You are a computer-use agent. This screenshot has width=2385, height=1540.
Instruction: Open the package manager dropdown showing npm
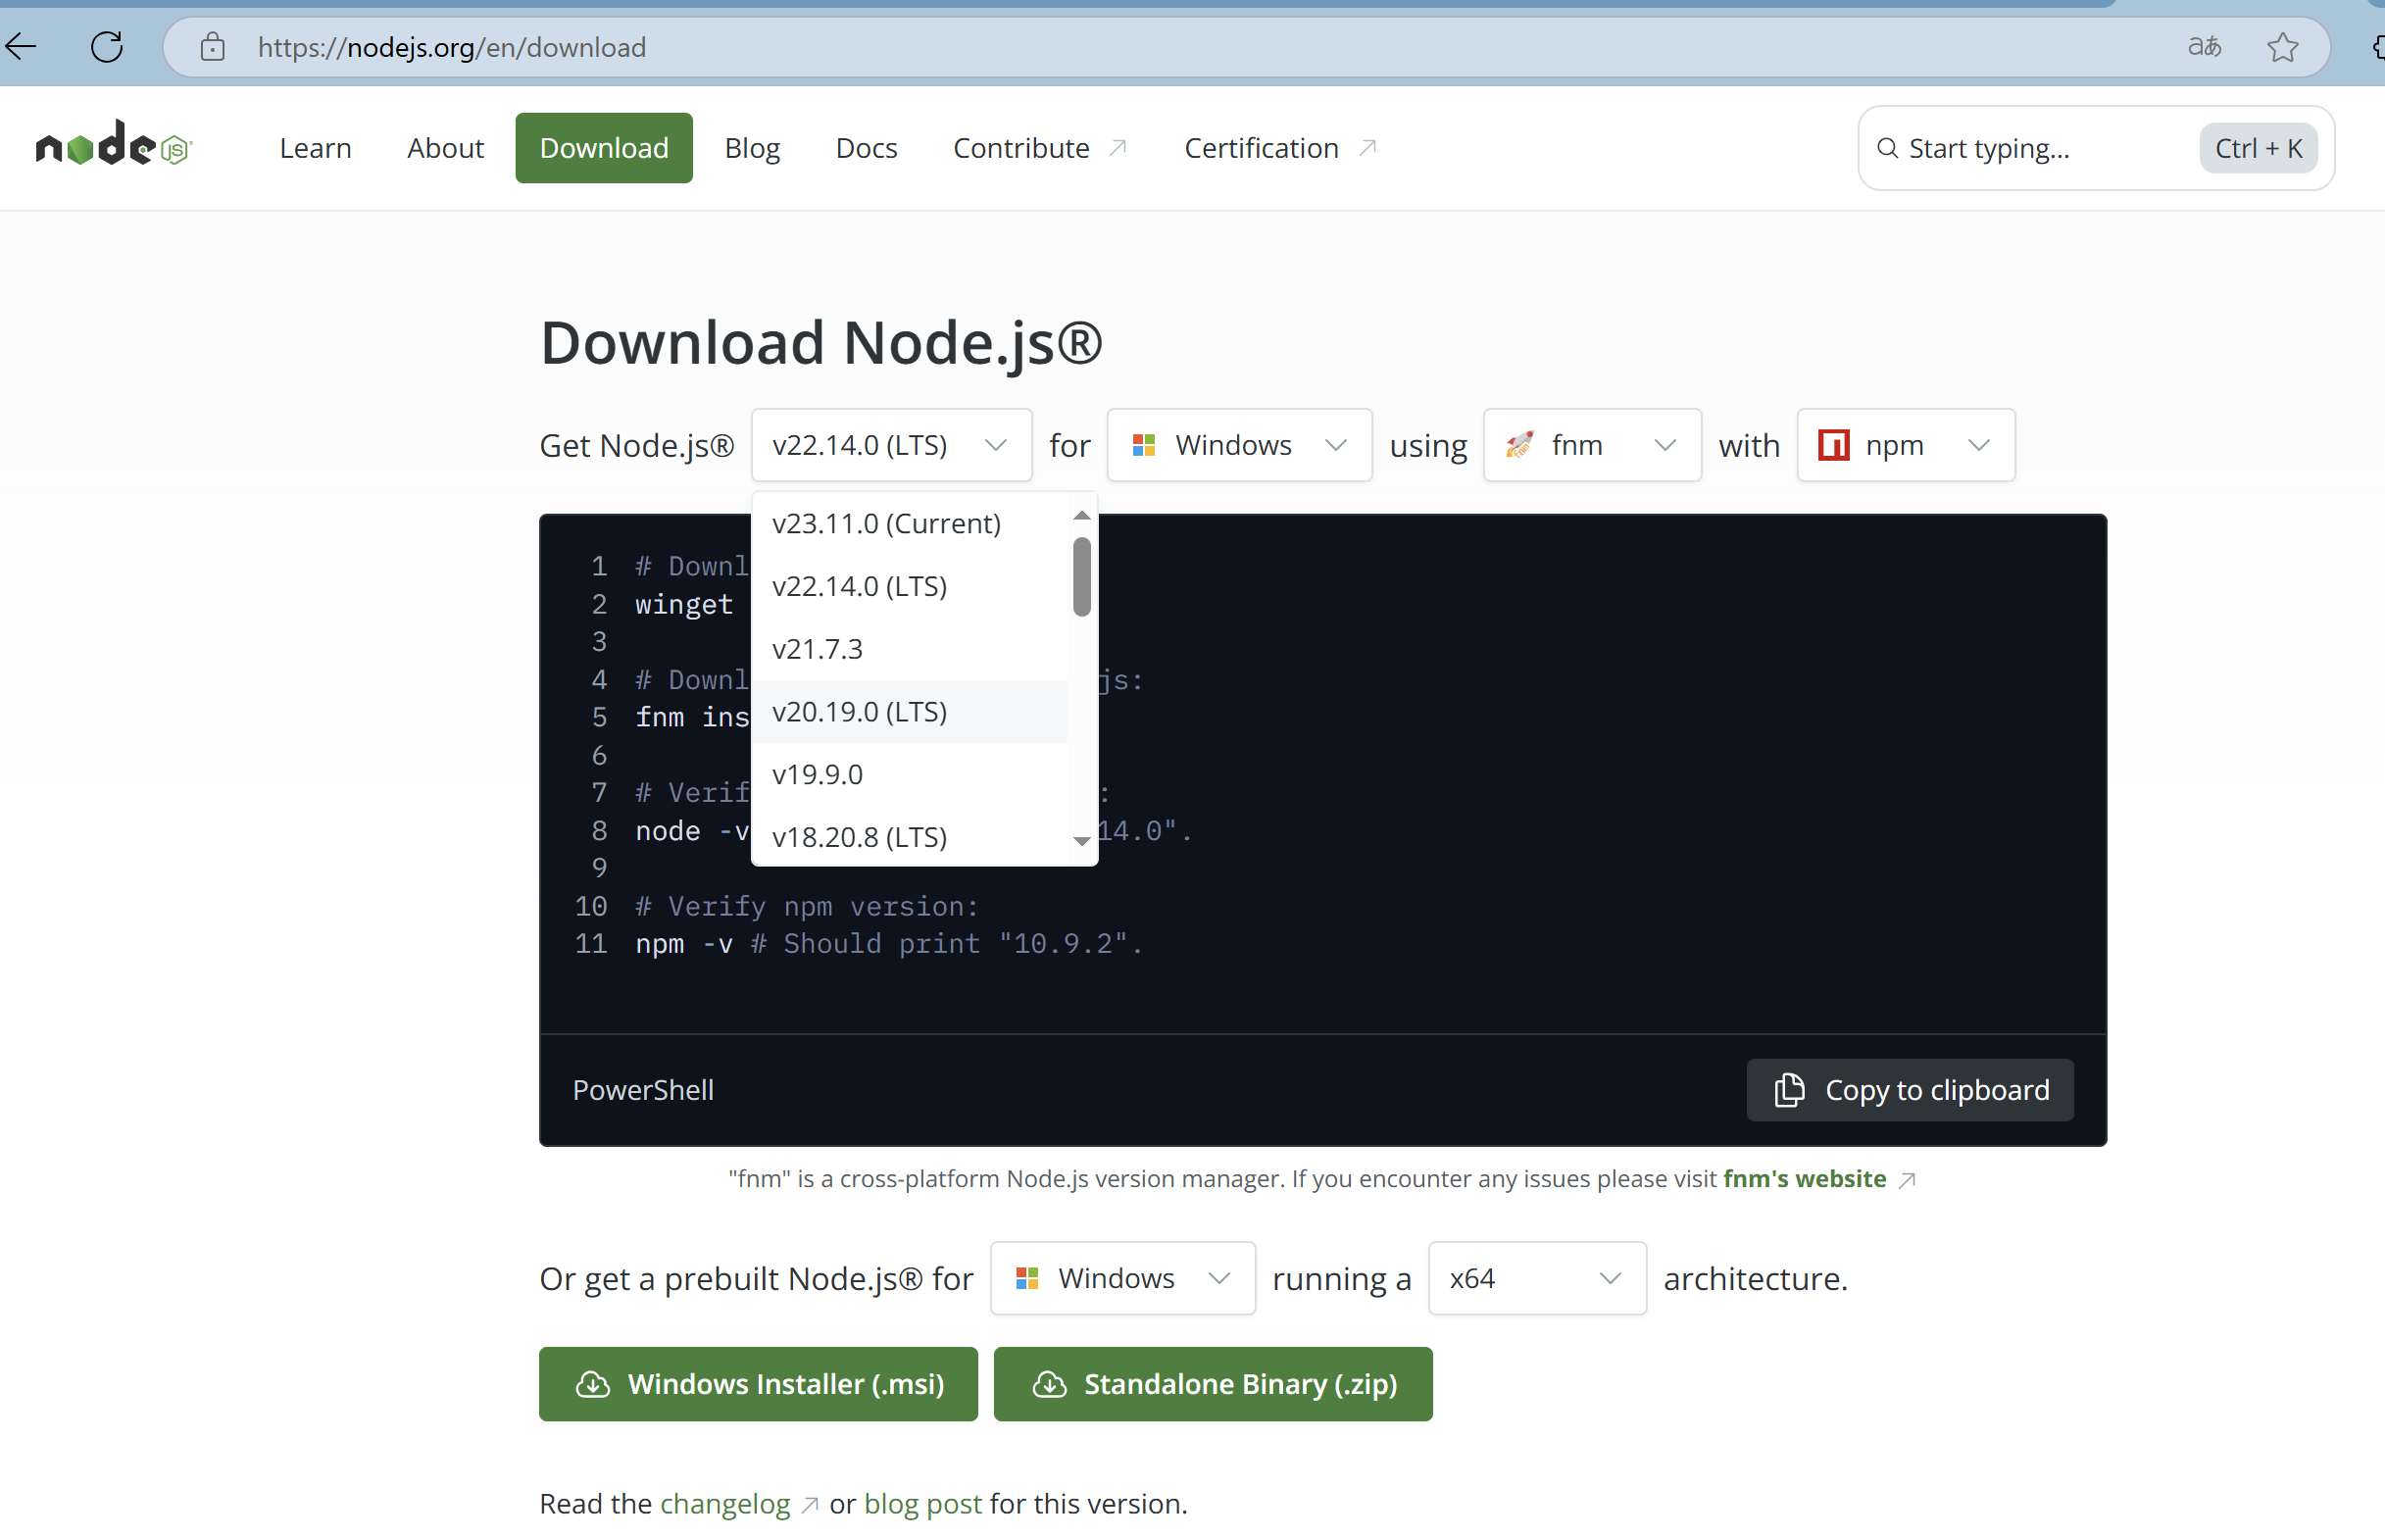pos(1905,445)
